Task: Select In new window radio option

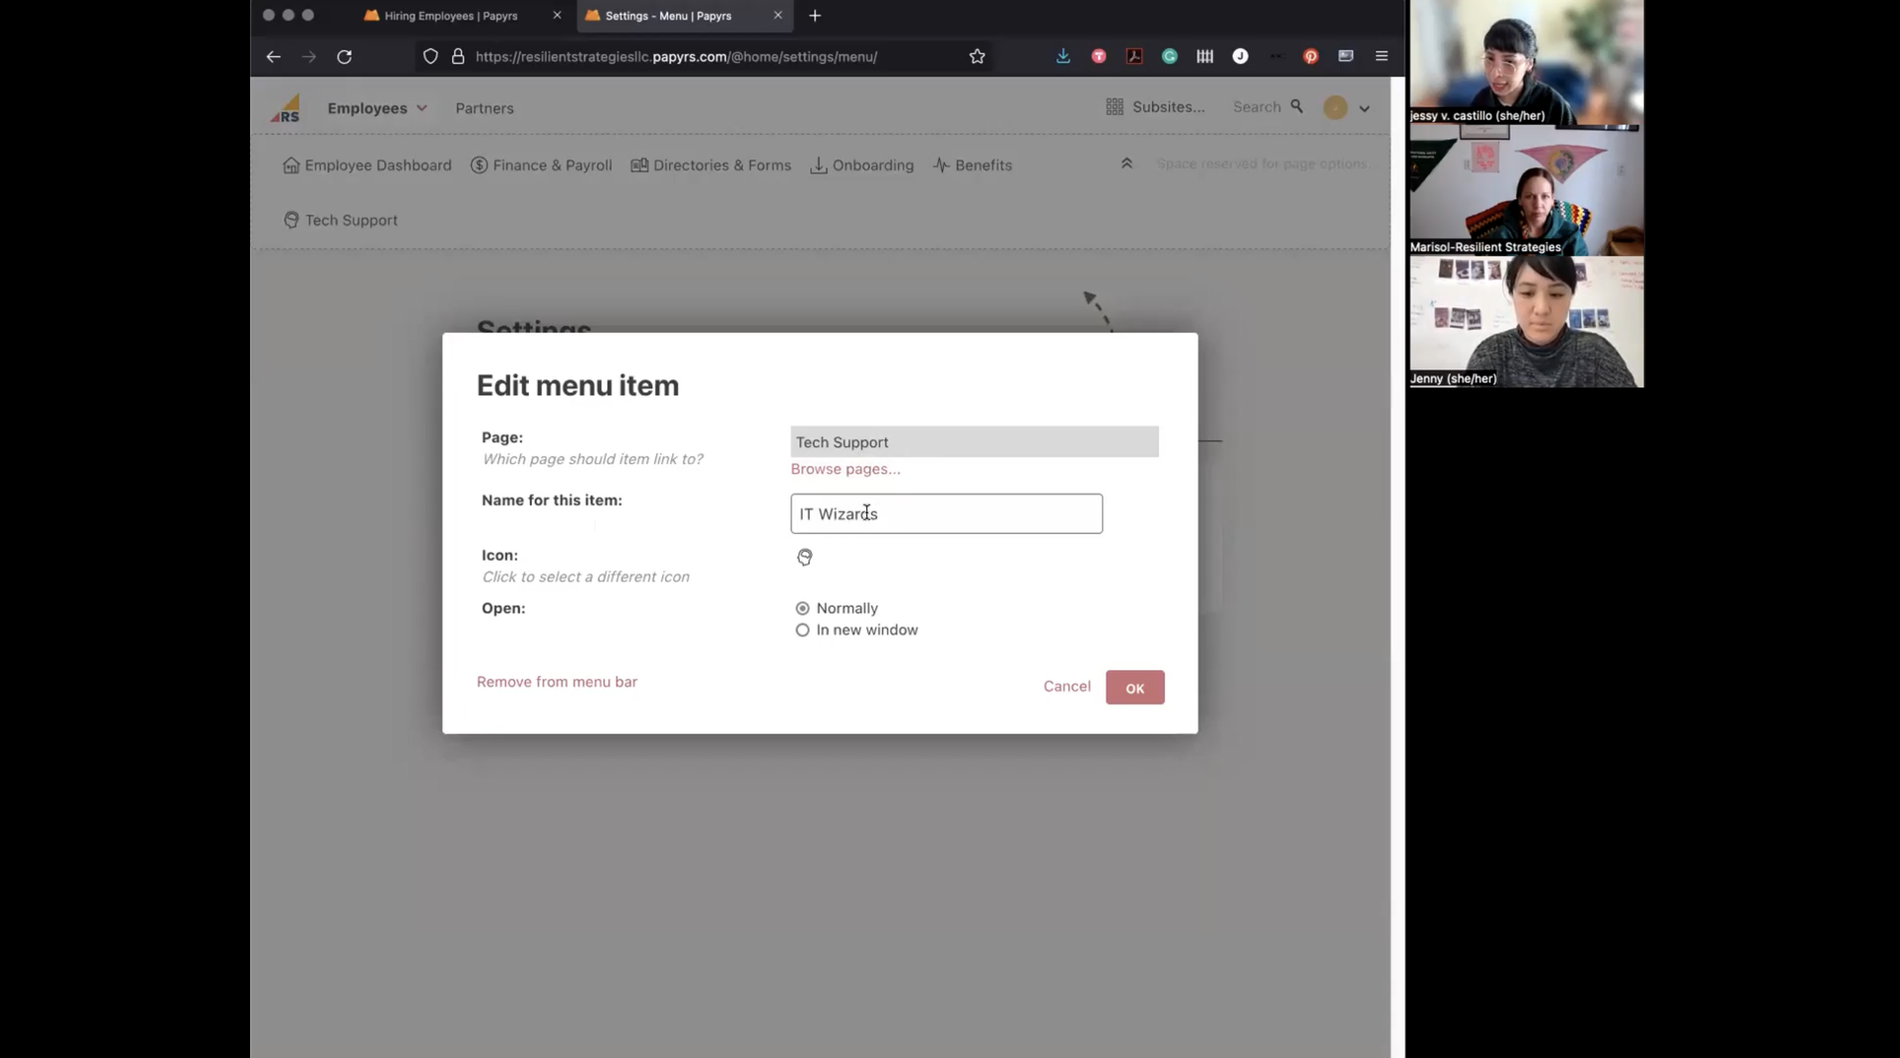Action: (802, 630)
